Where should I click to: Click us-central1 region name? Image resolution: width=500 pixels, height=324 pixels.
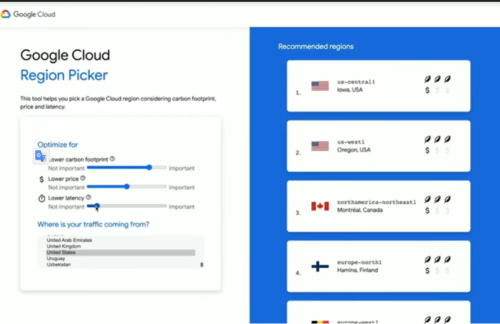[x=356, y=82]
